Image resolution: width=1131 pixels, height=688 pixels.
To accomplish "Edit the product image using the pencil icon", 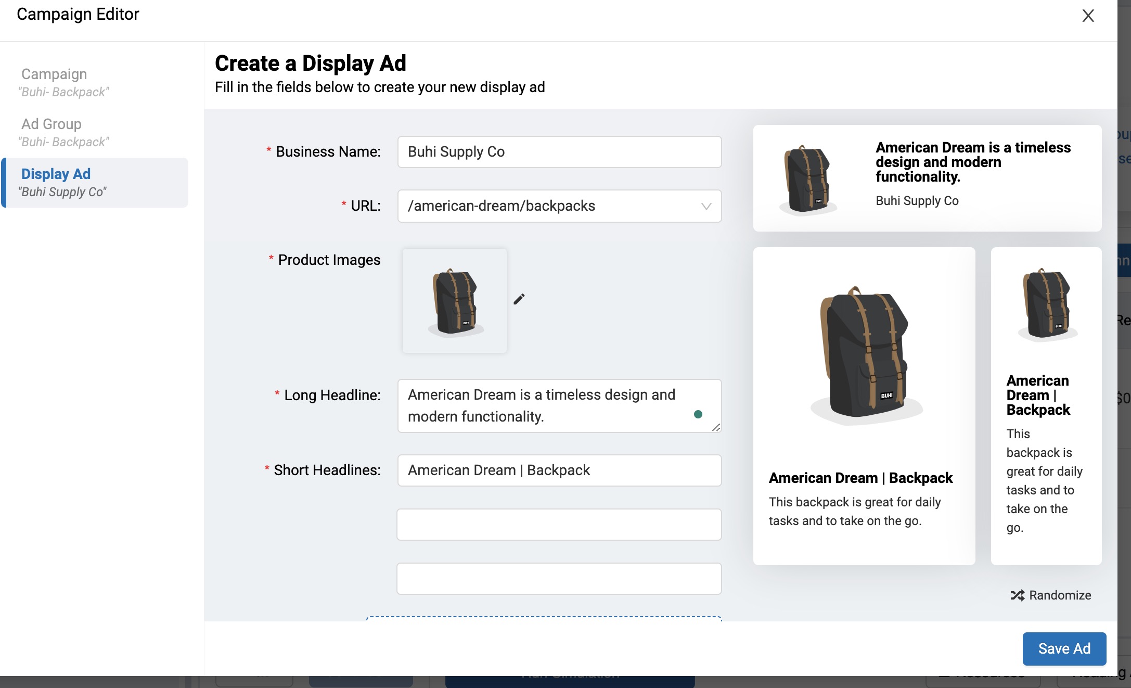I will pos(519,299).
